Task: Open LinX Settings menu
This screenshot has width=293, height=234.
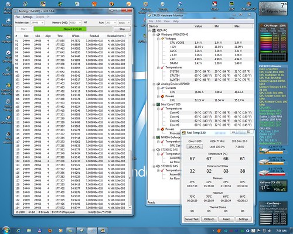Action: (28, 17)
